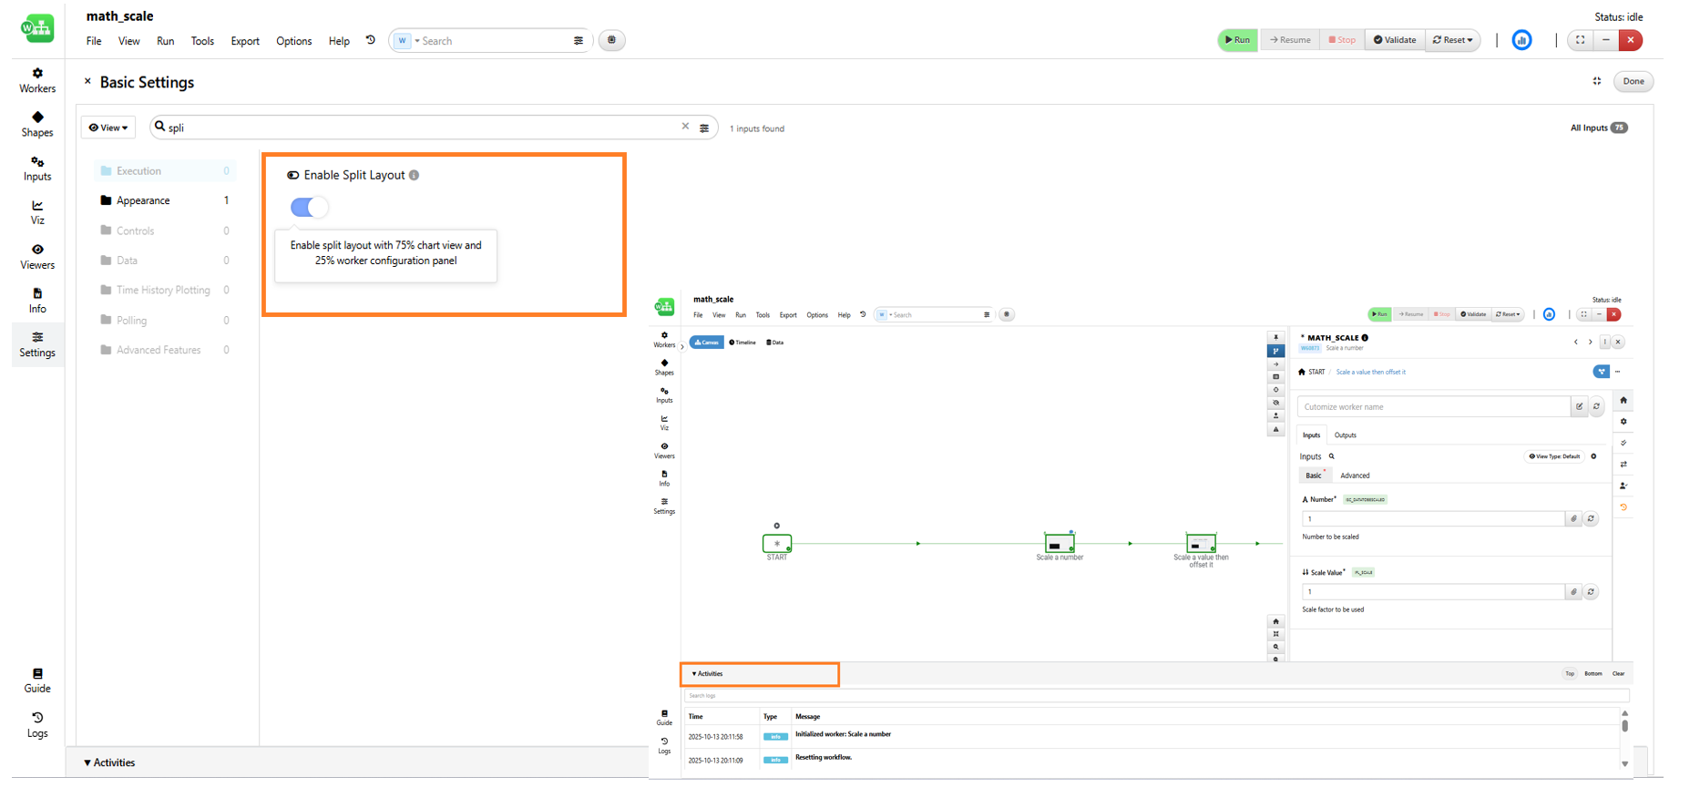The height and width of the screenshot is (798, 1700).
Task: Open the Export menu
Action: (244, 41)
